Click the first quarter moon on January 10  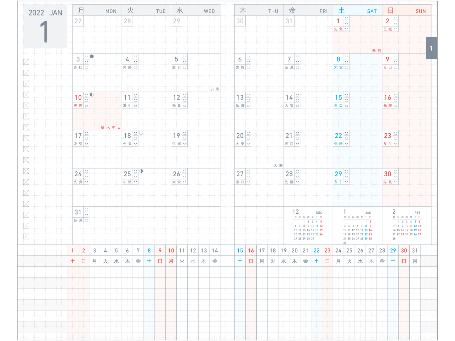92,94
